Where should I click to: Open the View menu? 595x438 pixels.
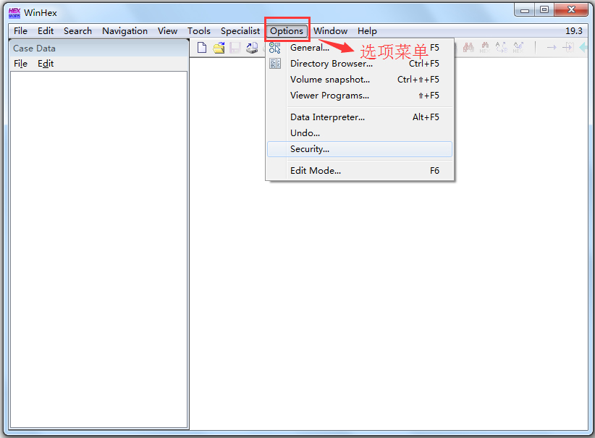(x=167, y=31)
